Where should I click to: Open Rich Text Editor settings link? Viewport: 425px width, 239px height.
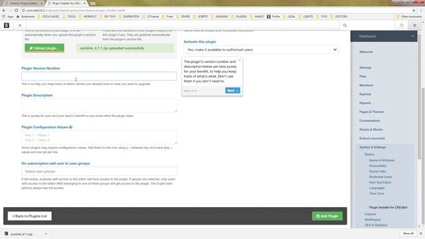(x=380, y=183)
